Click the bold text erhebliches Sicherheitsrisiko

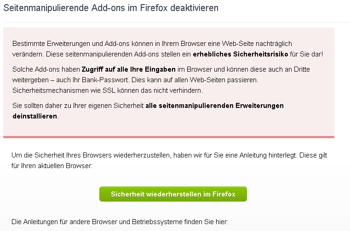(x=241, y=54)
